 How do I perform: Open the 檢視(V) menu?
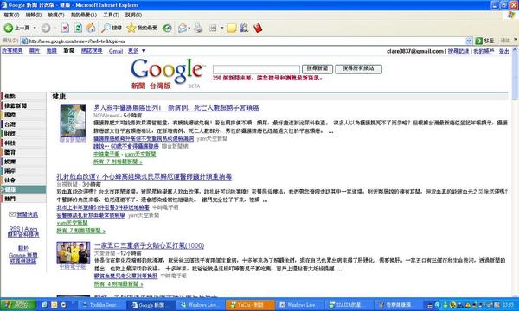tap(56, 15)
